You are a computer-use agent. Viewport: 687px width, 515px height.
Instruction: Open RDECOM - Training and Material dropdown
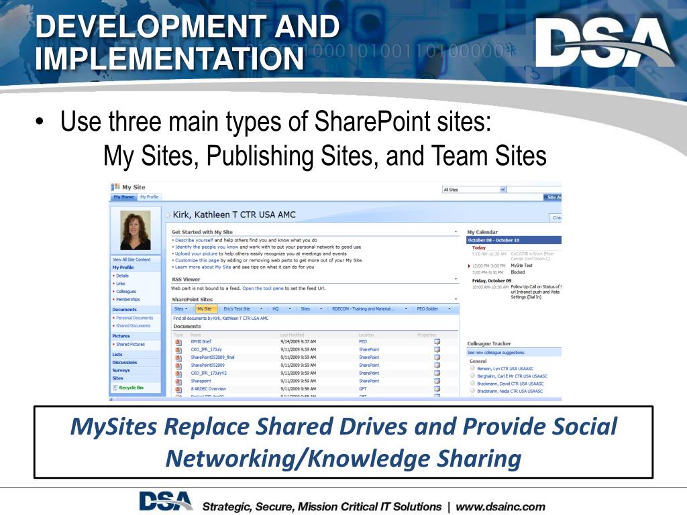click(406, 309)
